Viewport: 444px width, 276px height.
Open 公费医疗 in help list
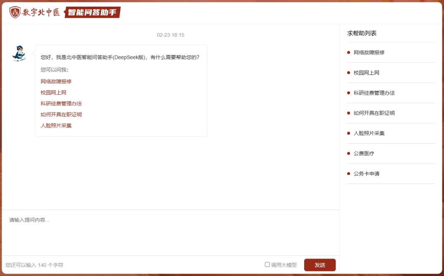coord(364,154)
